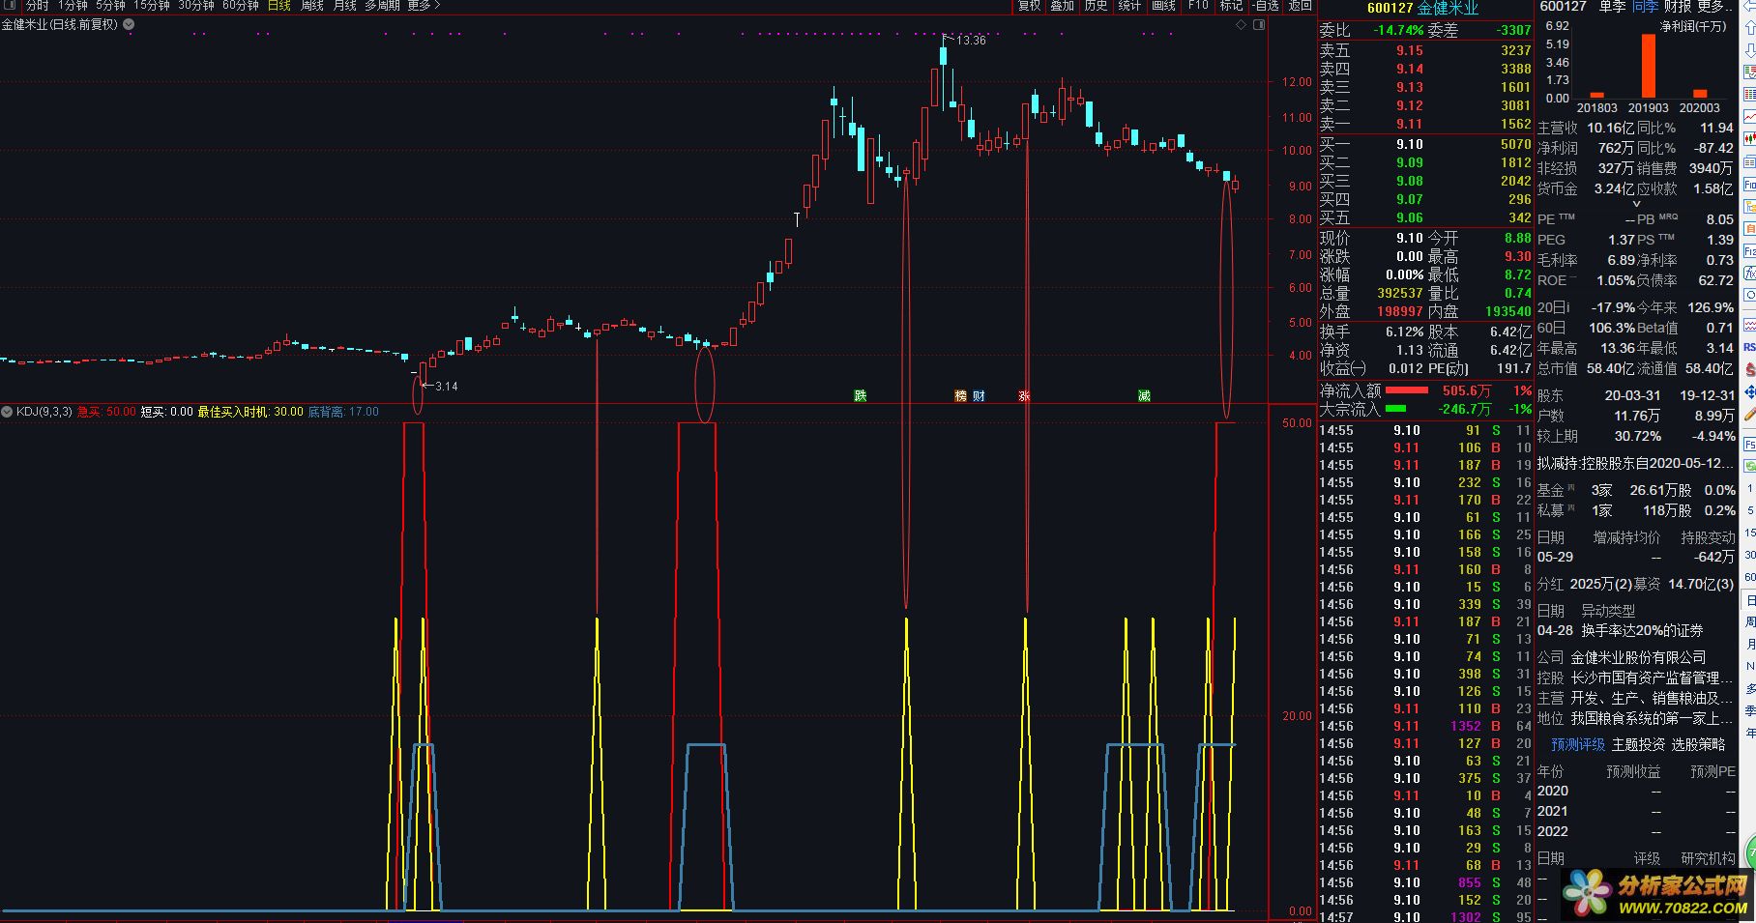Click the diamond icon above the chart
This screenshot has width=1756, height=923.
tap(1242, 26)
